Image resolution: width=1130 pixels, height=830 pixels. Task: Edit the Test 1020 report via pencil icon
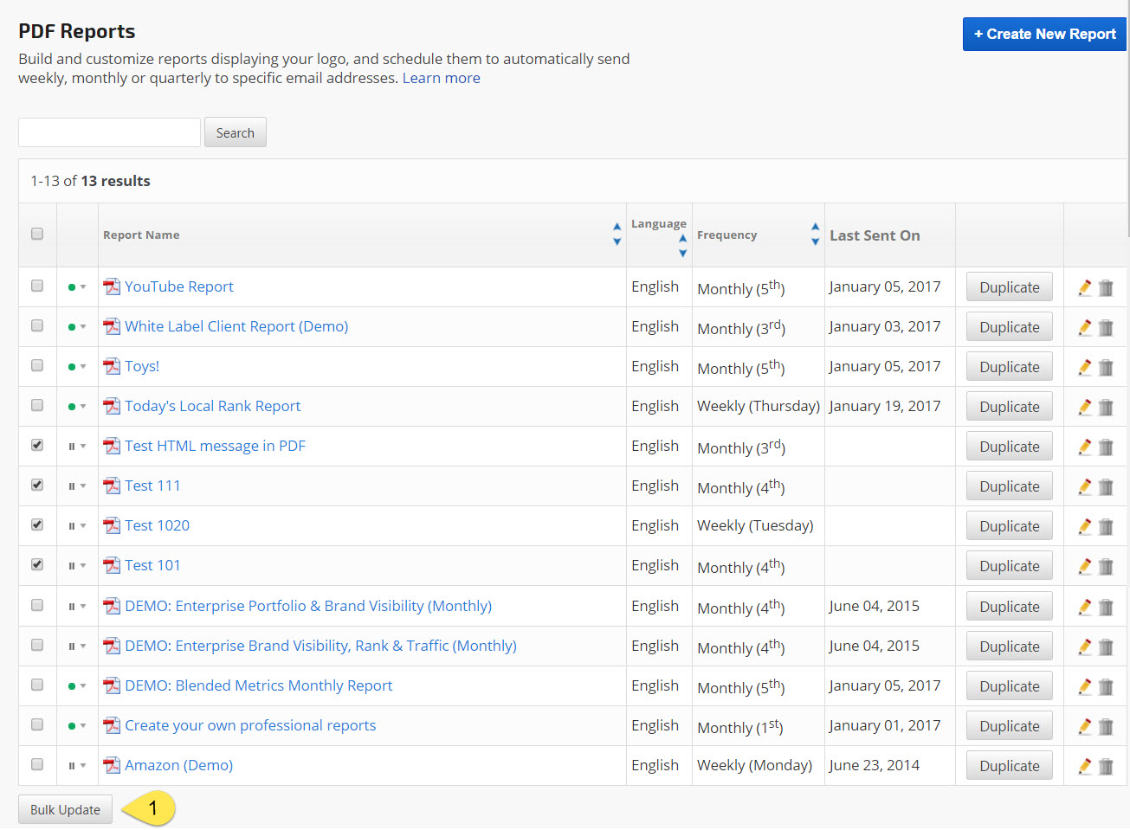coord(1084,527)
